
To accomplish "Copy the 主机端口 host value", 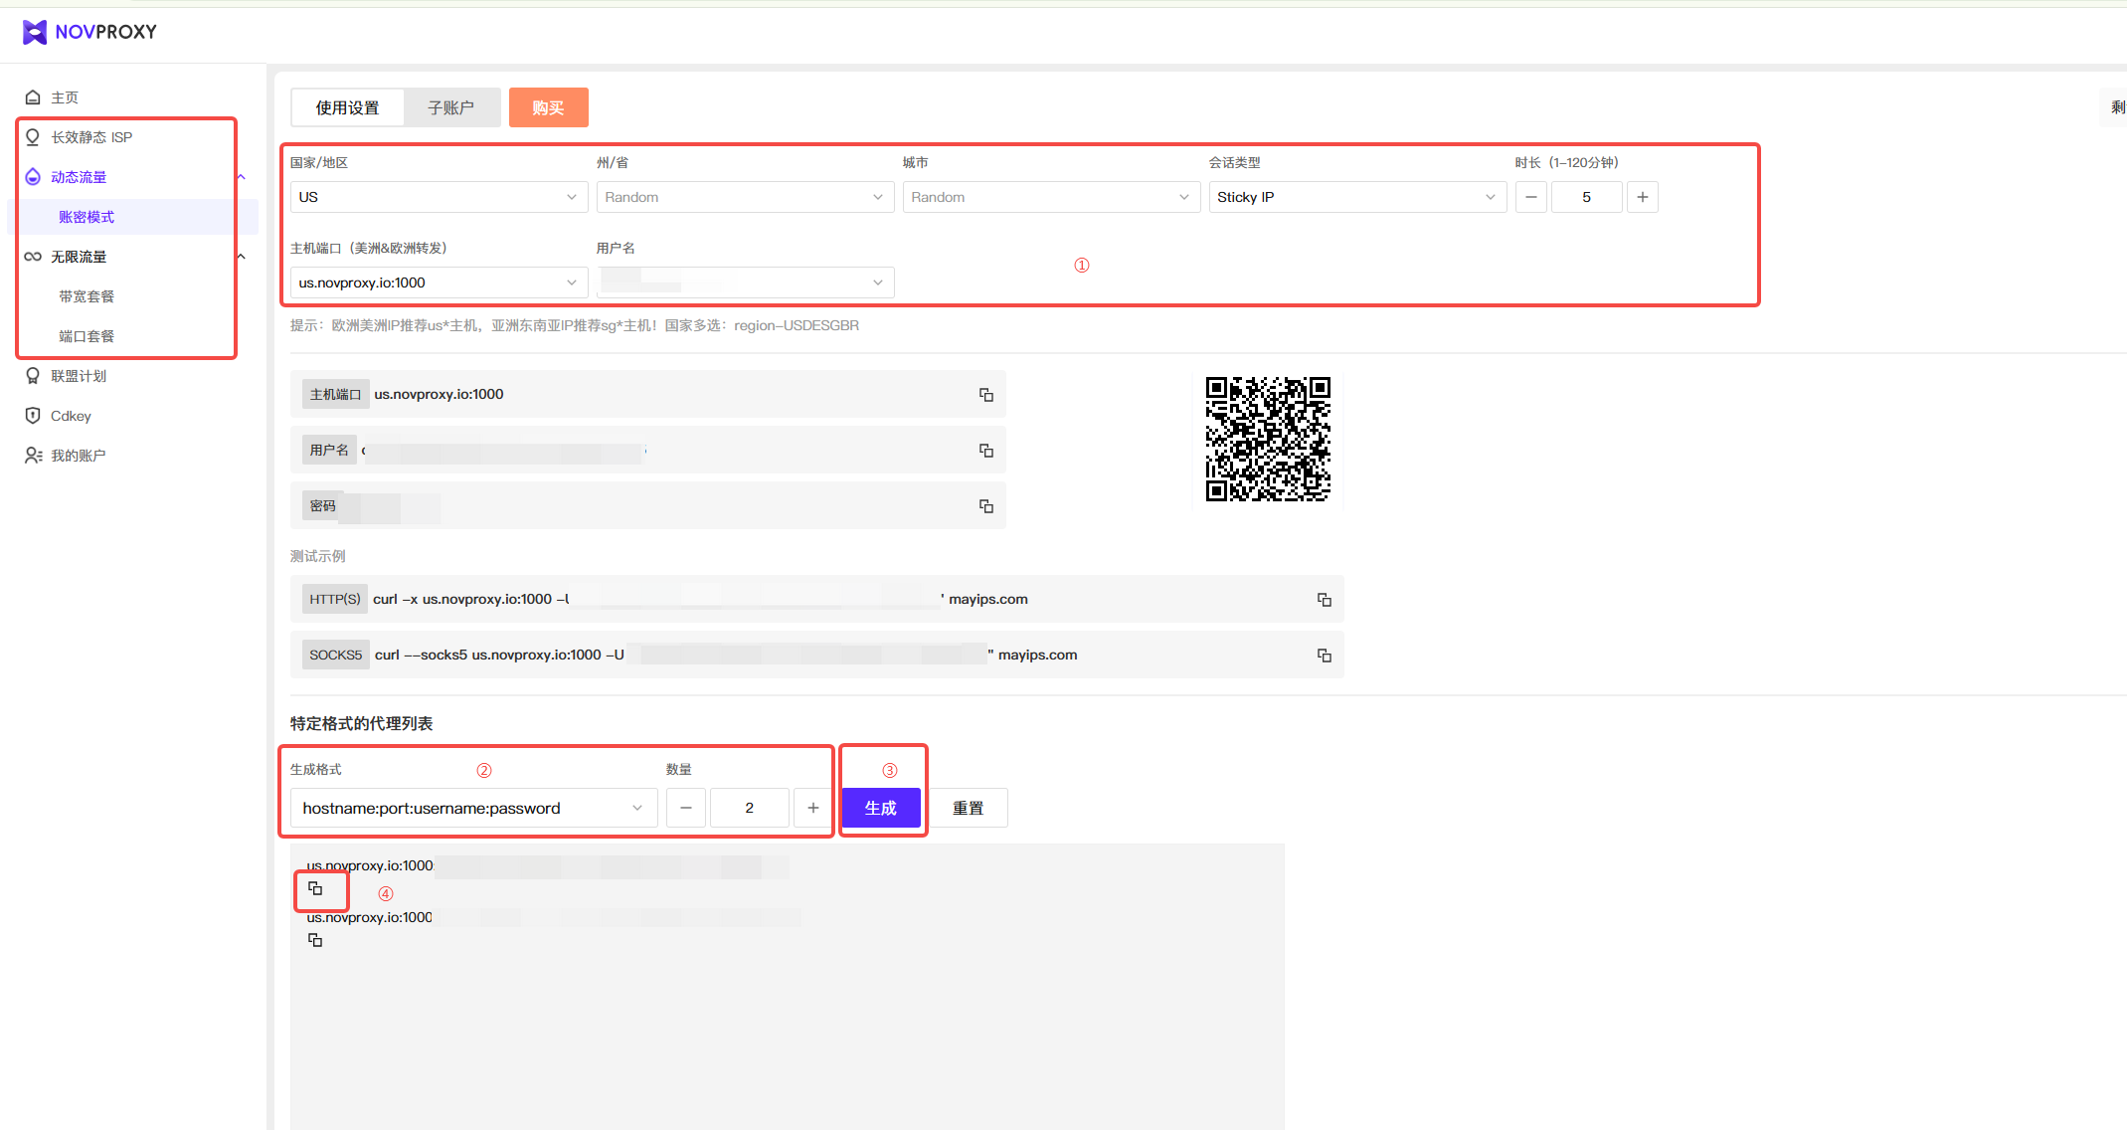I will point(985,395).
